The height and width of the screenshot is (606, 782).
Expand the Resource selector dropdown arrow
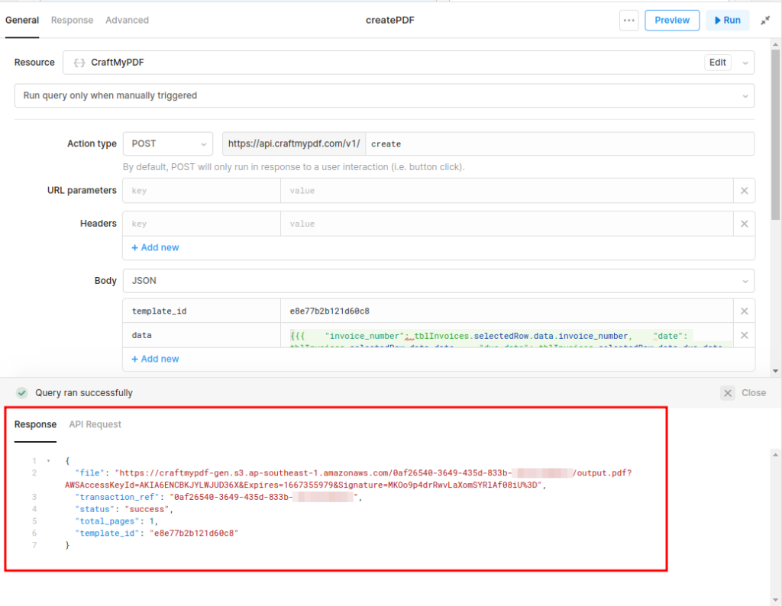point(745,63)
